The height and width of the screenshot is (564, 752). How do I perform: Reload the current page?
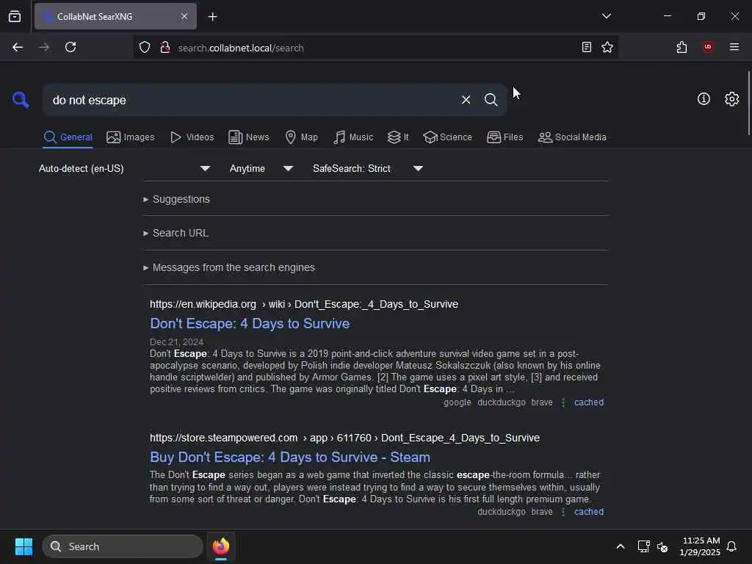click(70, 48)
